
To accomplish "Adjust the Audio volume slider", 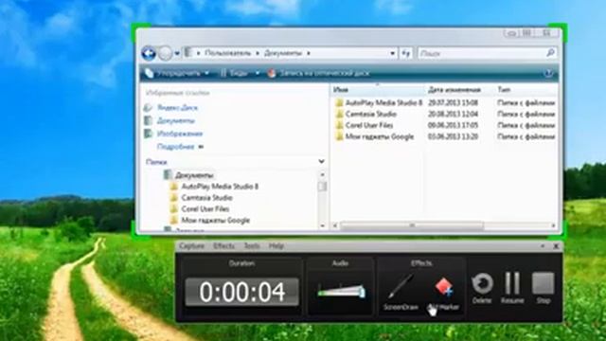I will pyautogui.click(x=341, y=291).
